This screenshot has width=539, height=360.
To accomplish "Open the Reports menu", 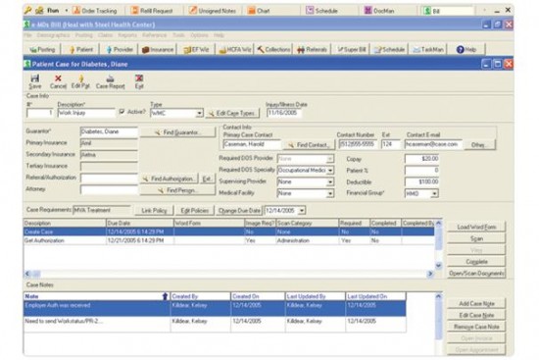I will (x=127, y=35).
